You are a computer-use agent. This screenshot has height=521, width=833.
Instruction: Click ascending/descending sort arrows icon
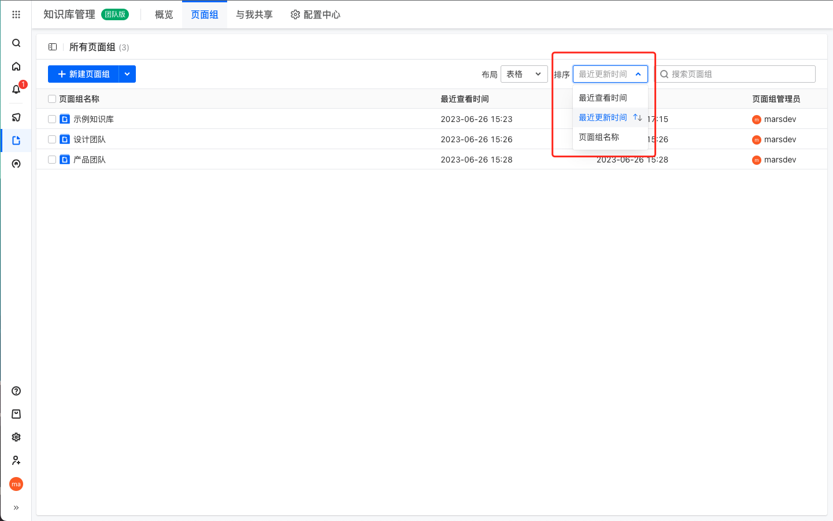[638, 117]
